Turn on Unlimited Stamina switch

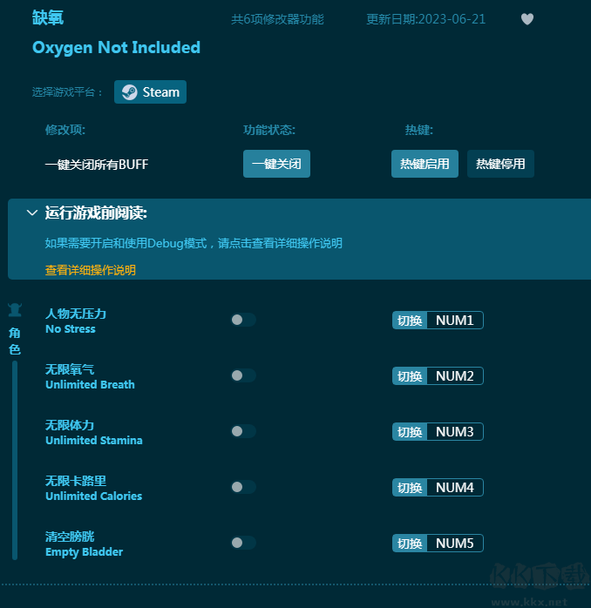tap(243, 431)
